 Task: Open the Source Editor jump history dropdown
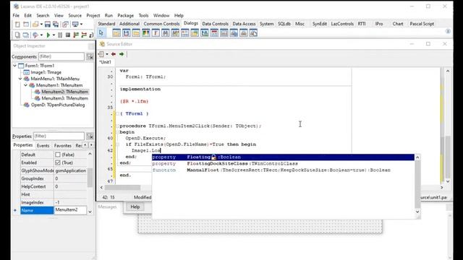click(107, 54)
